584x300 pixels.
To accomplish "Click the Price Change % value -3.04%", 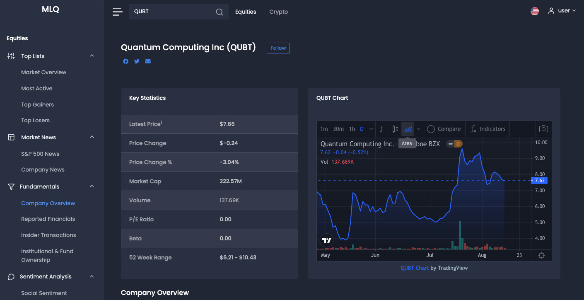I will click(x=229, y=162).
